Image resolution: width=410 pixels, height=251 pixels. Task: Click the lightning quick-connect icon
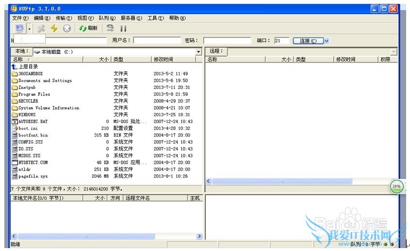click(54, 28)
